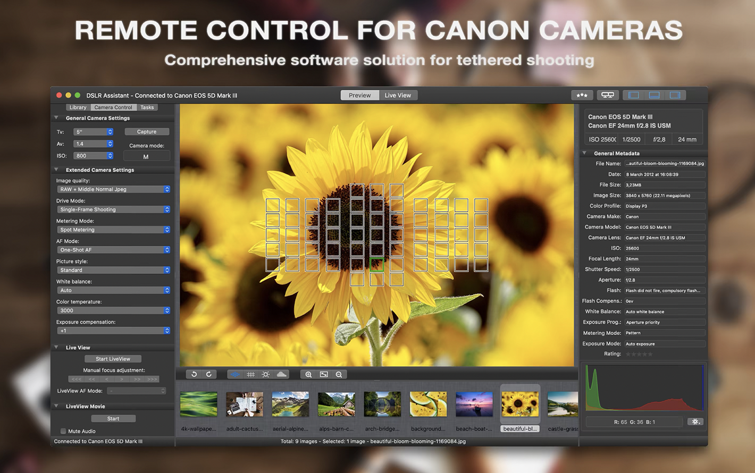Viewport: 755px width, 473px height.
Task: Open the Color temperature dropdown
Action: coord(114,310)
